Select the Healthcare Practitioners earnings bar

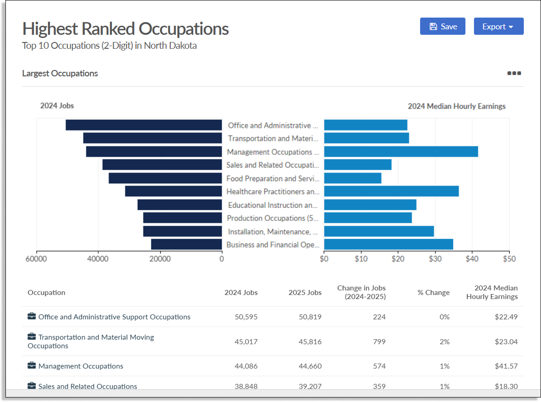click(391, 192)
